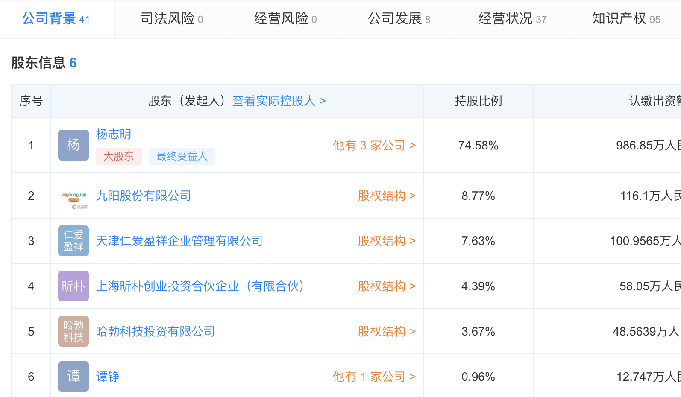681x397 pixels.
Task: Expand 他有 3 家公司 for 杨志明
Action: click(374, 146)
